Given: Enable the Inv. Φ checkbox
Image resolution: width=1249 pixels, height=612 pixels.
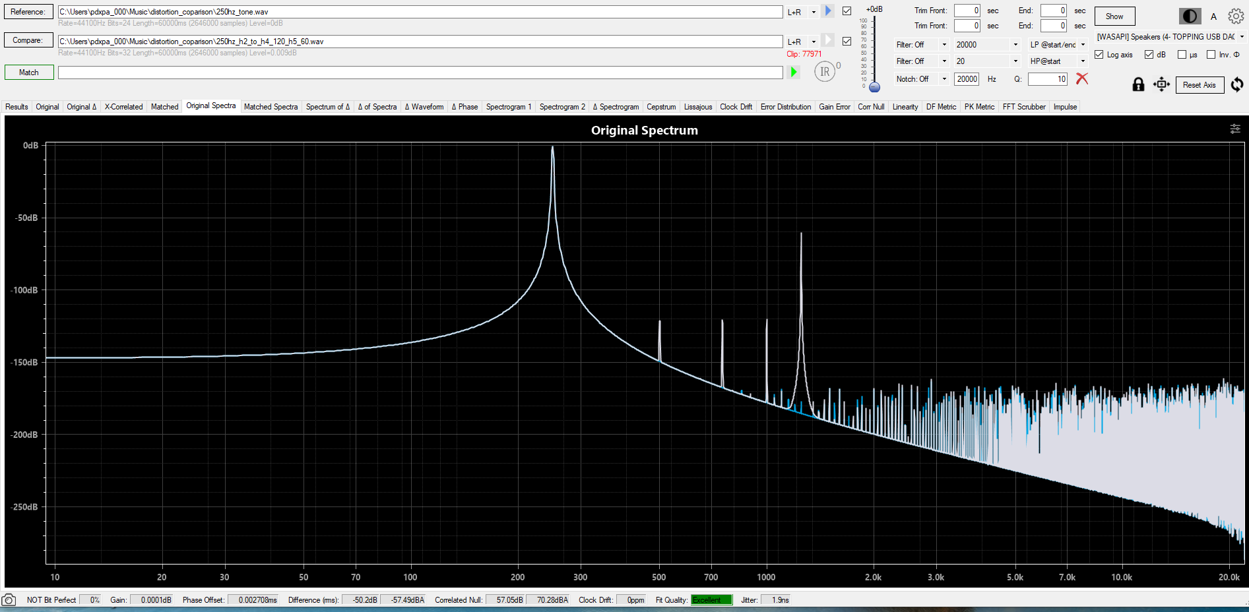Looking at the screenshot, I should (1211, 55).
